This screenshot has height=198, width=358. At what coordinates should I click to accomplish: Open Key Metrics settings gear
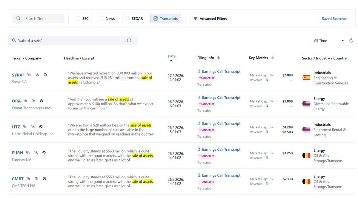click(272, 58)
